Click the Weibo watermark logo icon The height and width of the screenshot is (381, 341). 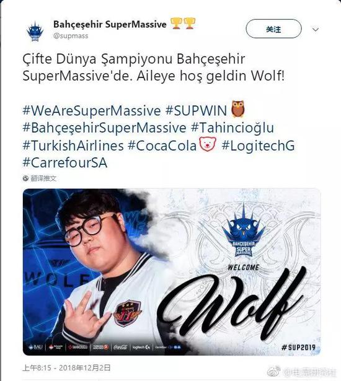click(273, 372)
